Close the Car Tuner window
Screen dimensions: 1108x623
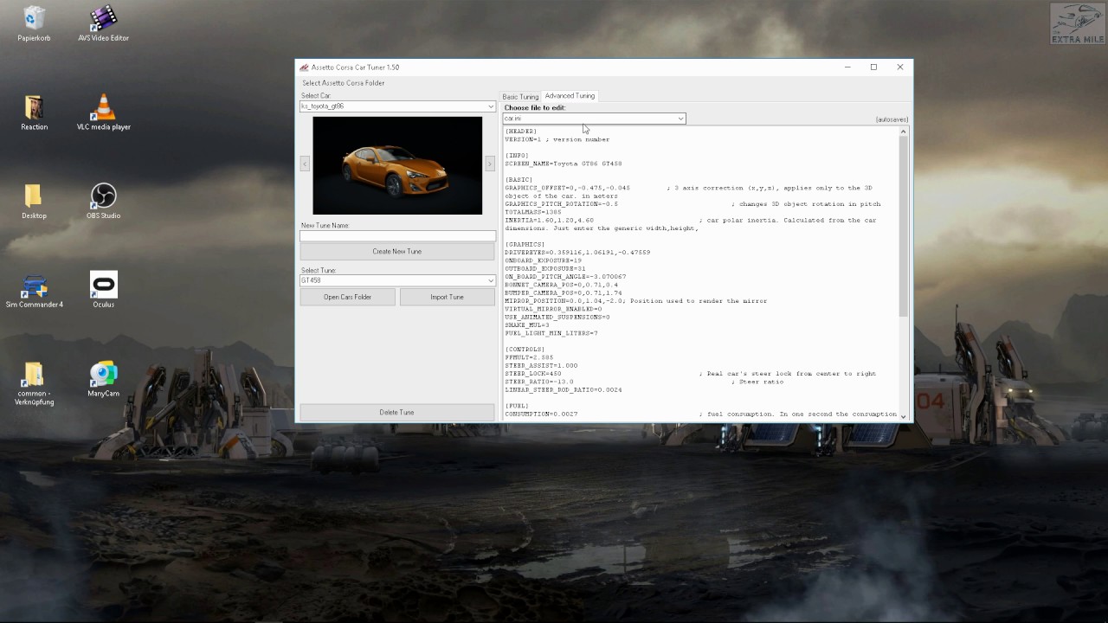tap(900, 67)
